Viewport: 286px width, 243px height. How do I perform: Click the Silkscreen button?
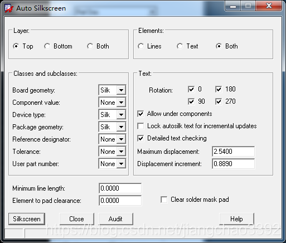tap(27, 219)
